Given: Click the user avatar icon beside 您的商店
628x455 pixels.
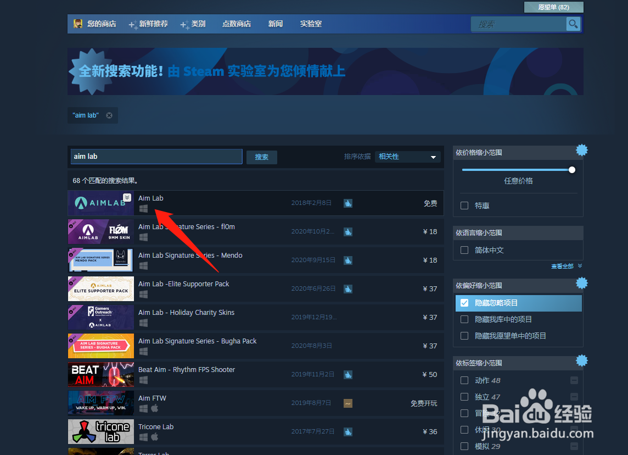Looking at the screenshot, I should coord(78,24).
